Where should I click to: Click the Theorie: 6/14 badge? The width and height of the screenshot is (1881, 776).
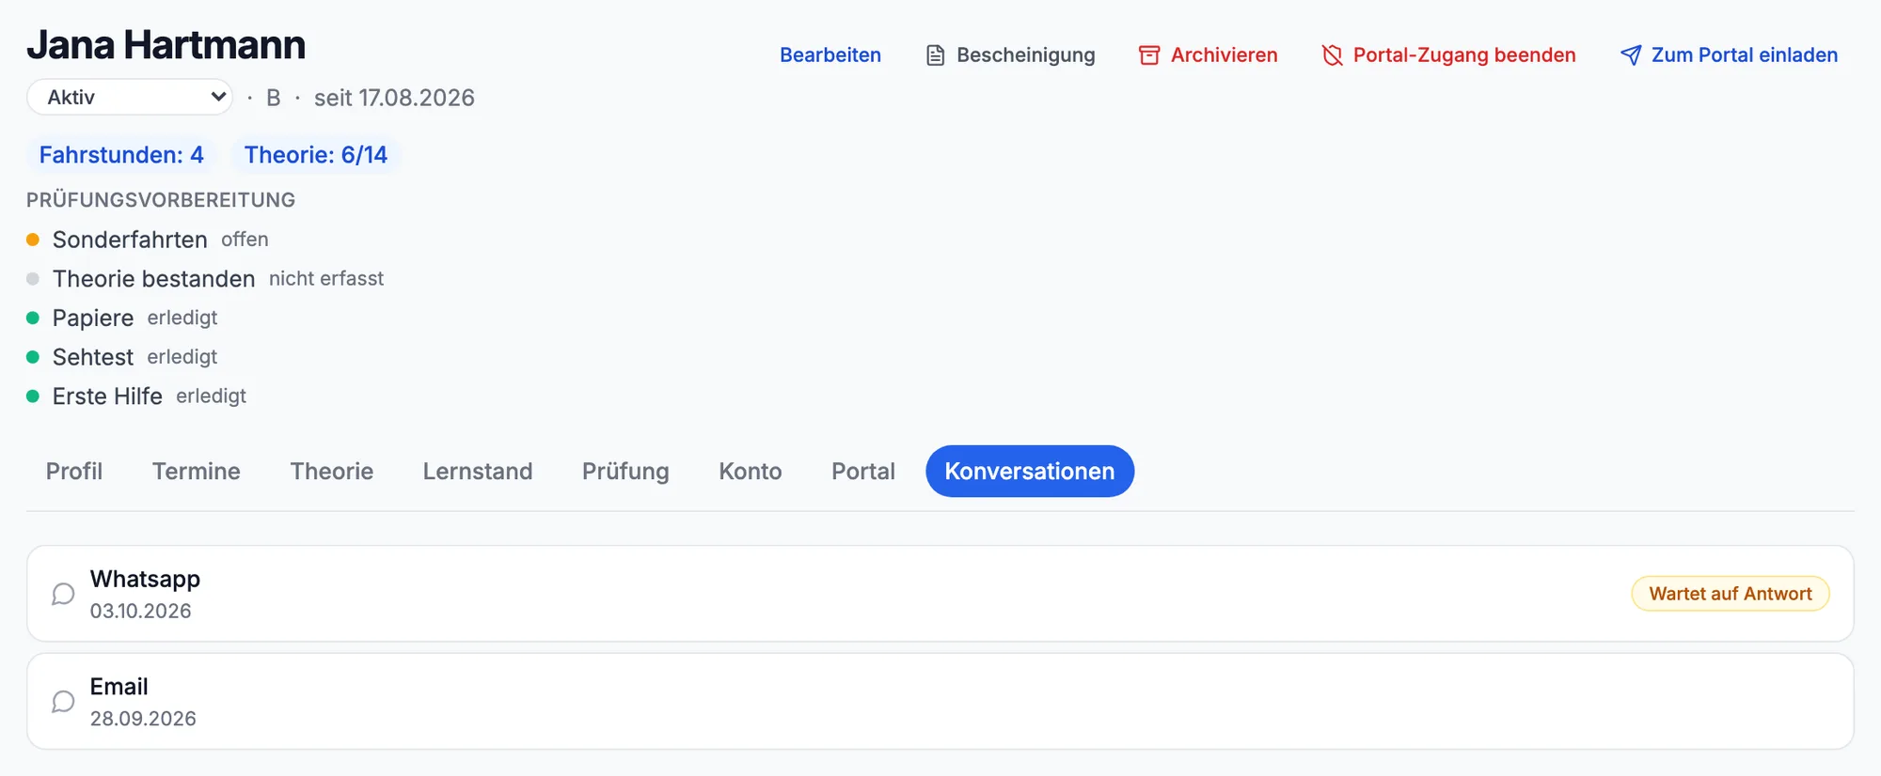(316, 155)
